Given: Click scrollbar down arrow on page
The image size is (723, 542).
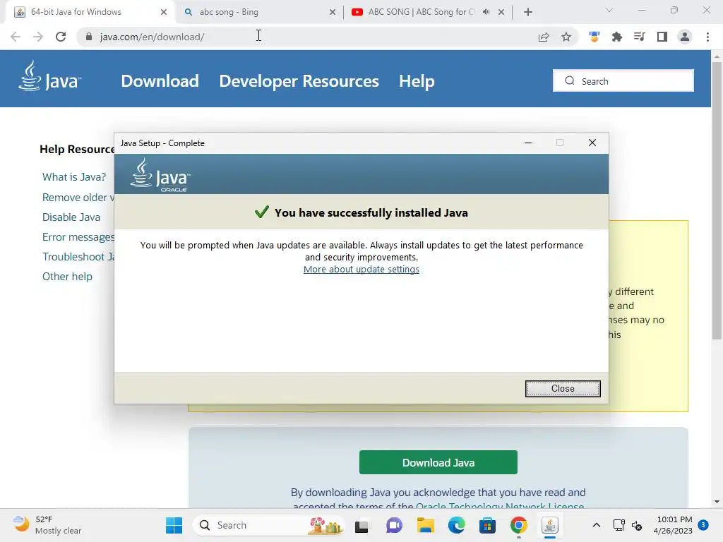Looking at the screenshot, I should tap(717, 502).
